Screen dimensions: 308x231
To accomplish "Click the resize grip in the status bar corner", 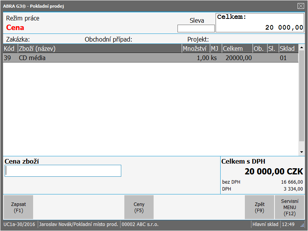I will tap(302, 226).
